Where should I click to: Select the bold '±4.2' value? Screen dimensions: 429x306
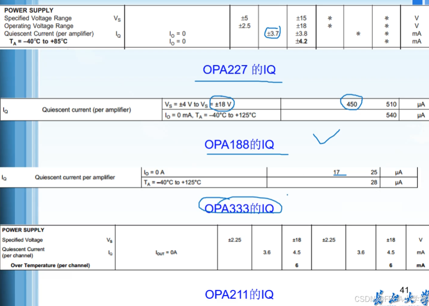301,41
